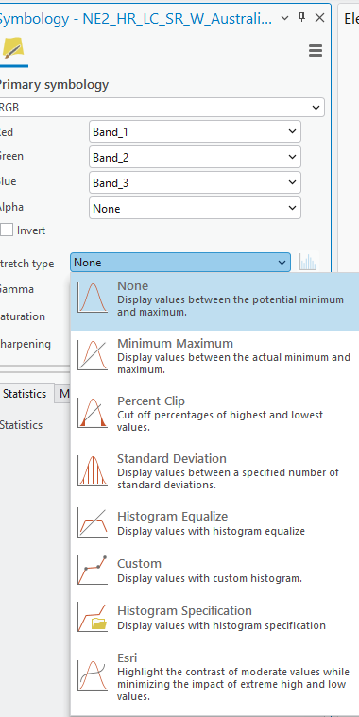Open the Red band dropdown Band_1
This screenshot has height=717, width=359.
pos(195,131)
